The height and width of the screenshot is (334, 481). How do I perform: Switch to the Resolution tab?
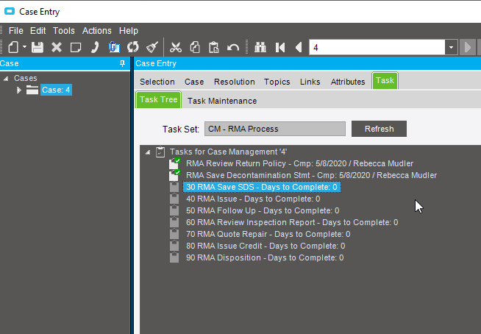(235, 82)
